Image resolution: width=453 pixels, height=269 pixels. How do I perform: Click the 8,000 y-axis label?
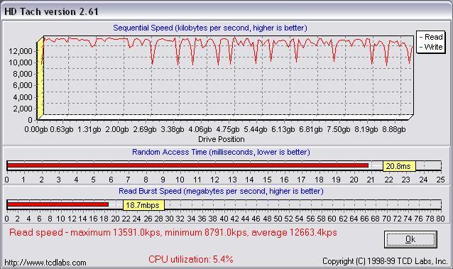23,74
